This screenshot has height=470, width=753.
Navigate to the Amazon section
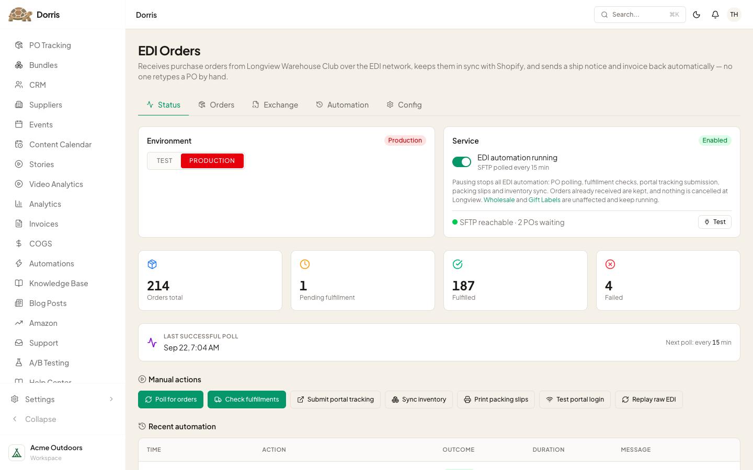point(63,323)
